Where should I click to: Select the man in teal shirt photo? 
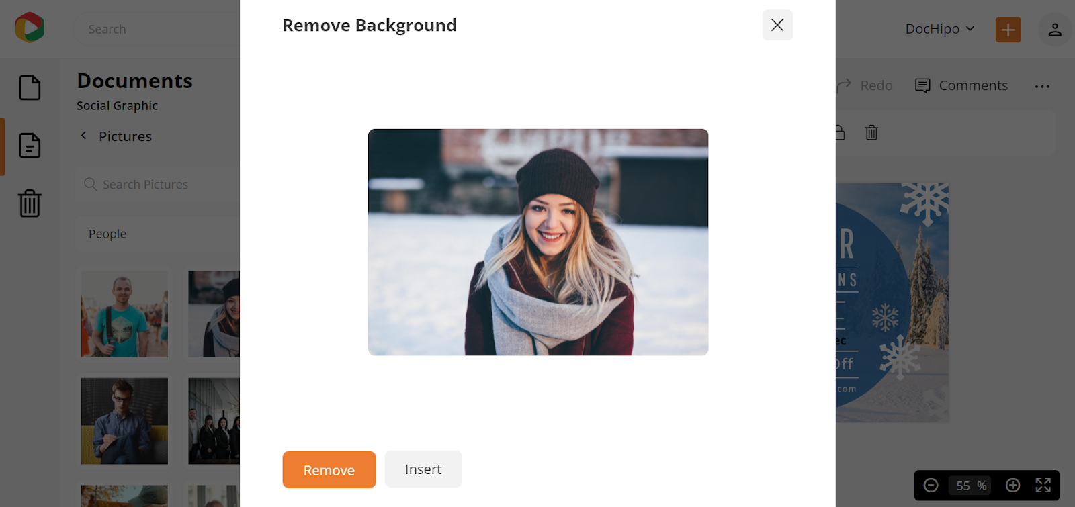[124, 314]
